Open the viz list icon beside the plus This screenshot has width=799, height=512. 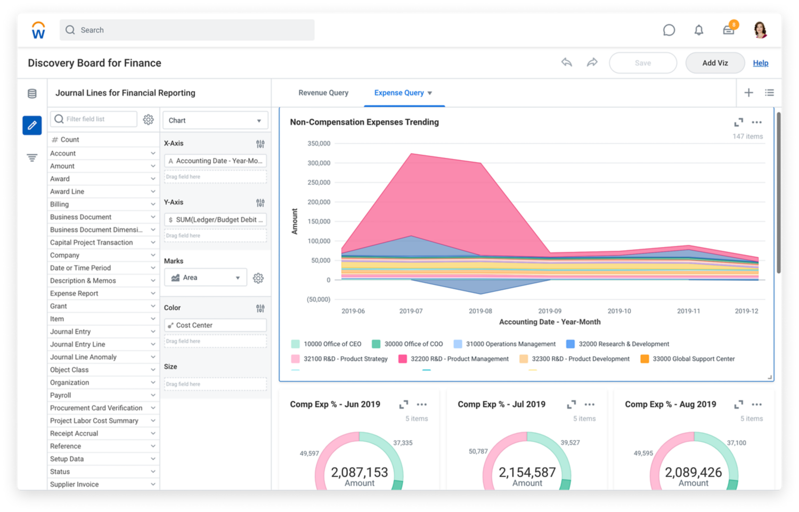[x=769, y=93]
